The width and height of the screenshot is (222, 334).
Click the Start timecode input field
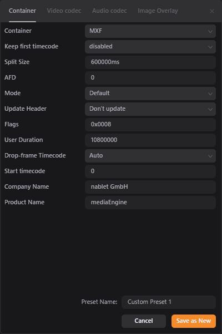point(150,171)
